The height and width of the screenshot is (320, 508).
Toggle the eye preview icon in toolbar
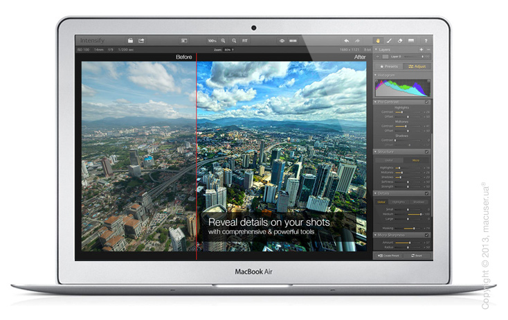(282, 41)
